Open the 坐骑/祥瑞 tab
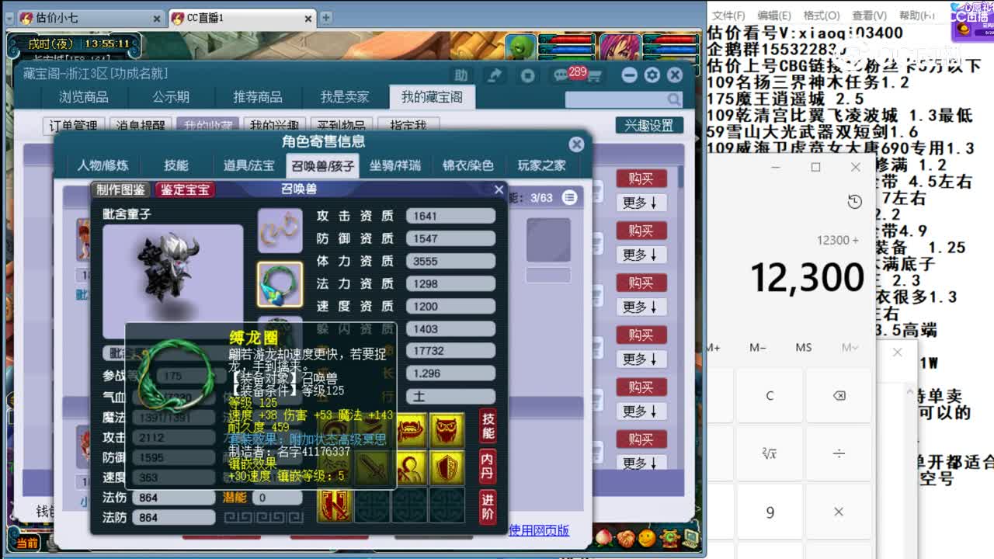Viewport: 994px width, 559px height. (394, 165)
